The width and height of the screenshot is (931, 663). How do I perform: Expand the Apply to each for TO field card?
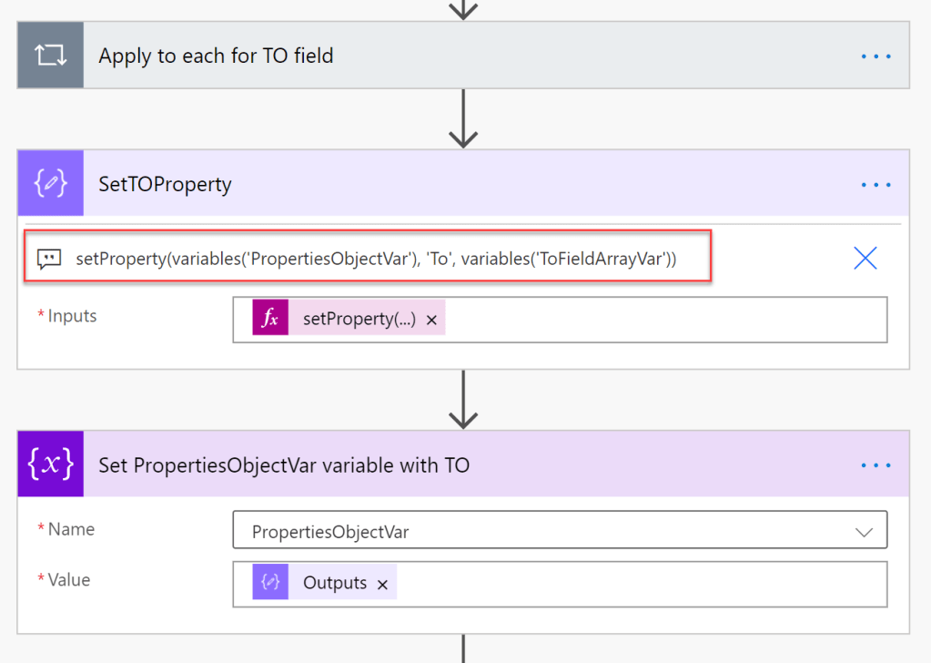point(455,56)
